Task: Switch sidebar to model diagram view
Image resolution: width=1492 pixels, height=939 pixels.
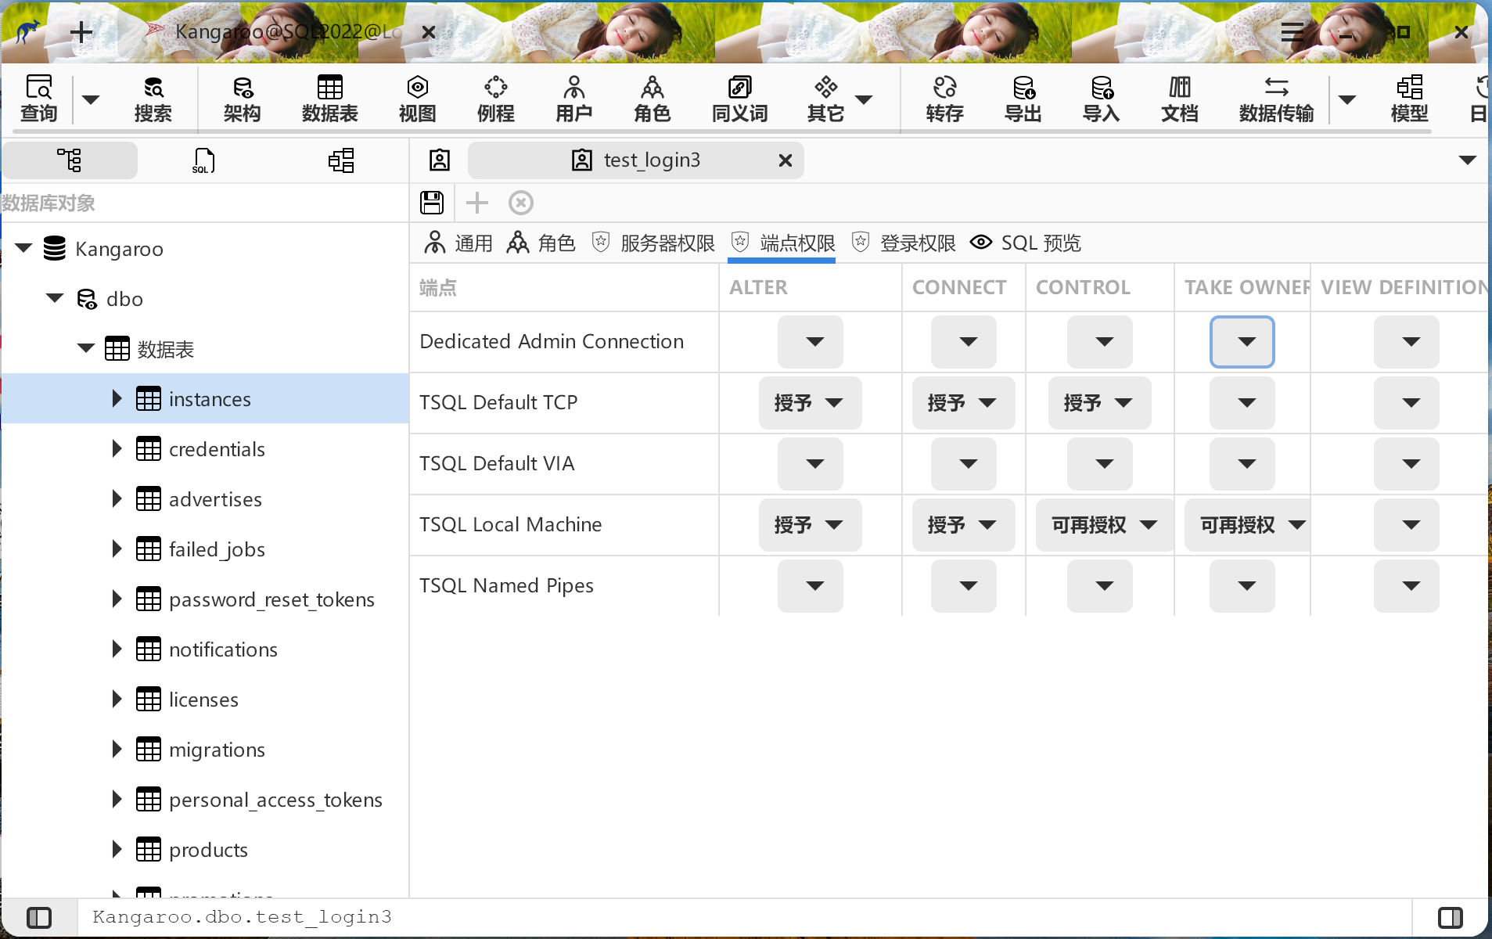Action: click(341, 160)
